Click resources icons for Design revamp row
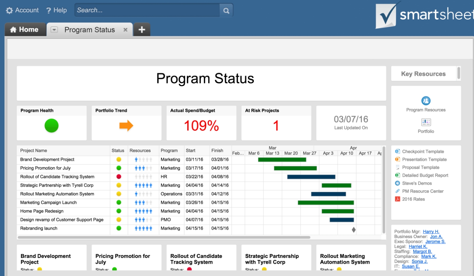Viewport: 474px width, 276px height. [x=143, y=220]
